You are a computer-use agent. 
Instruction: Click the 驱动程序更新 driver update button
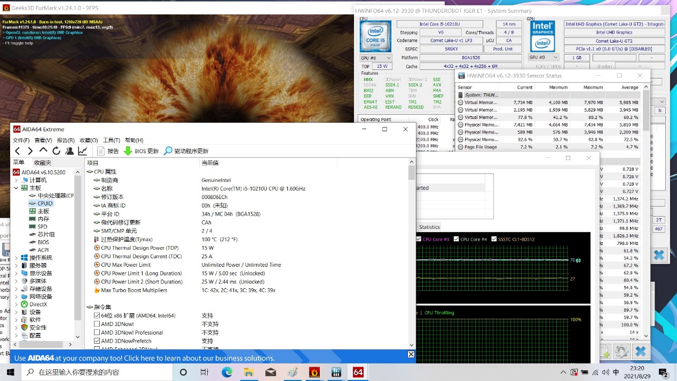pos(186,151)
